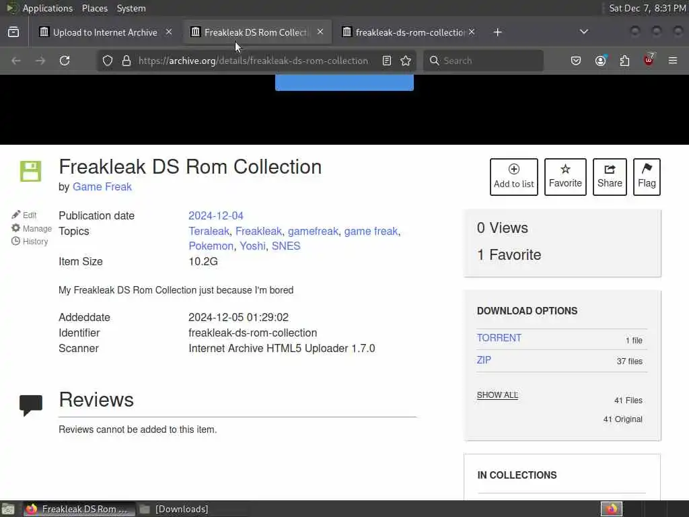Image resolution: width=689 pixels, height=517 pixels.
Task: Focus the browser Search box
Action: point(483,61)
